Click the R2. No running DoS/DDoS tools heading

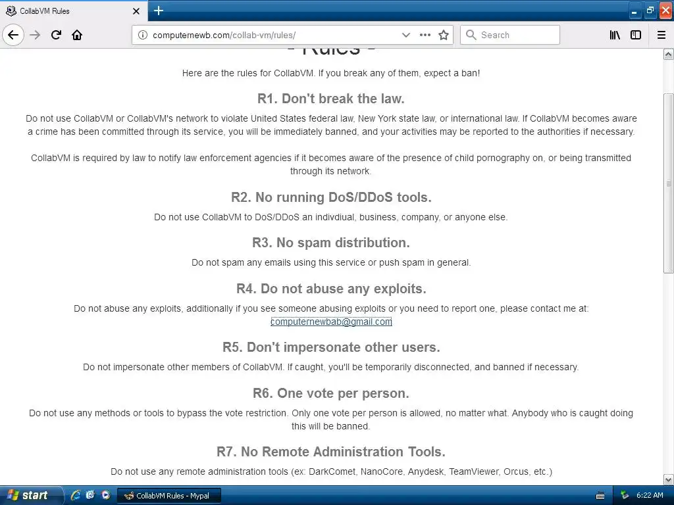[x=331, y=197]
